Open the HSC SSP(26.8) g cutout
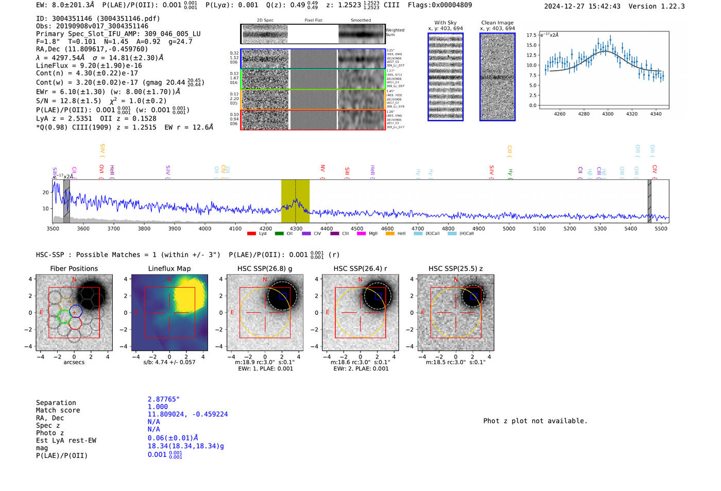Image resolution: width=721 pixels, height=491 pixels. (x=265, y=313)
